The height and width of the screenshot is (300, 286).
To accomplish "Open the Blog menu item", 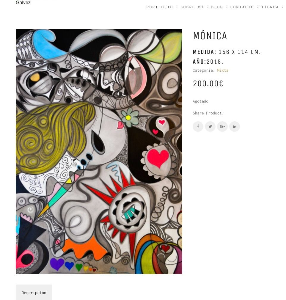I will coord(217,7).
